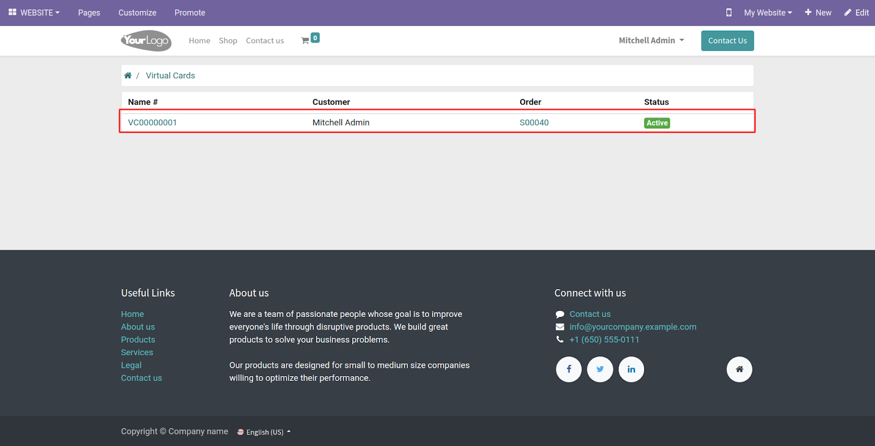Image resolution: width=875 pixels, height=446 pixels.
Task: Follow the footer Home link
Action: [x=132, y=314]
